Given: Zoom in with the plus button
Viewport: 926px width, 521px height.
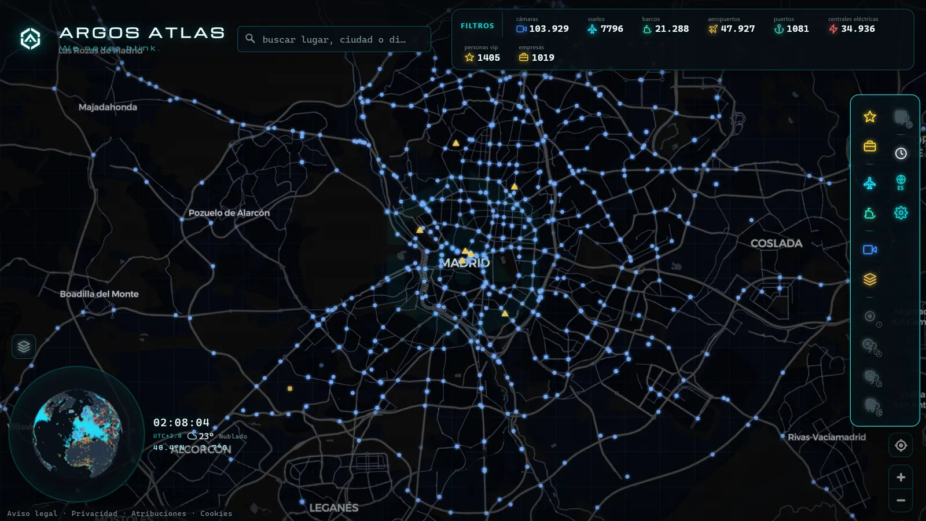Looking at the screenshot, I should (x=901, y=478).
